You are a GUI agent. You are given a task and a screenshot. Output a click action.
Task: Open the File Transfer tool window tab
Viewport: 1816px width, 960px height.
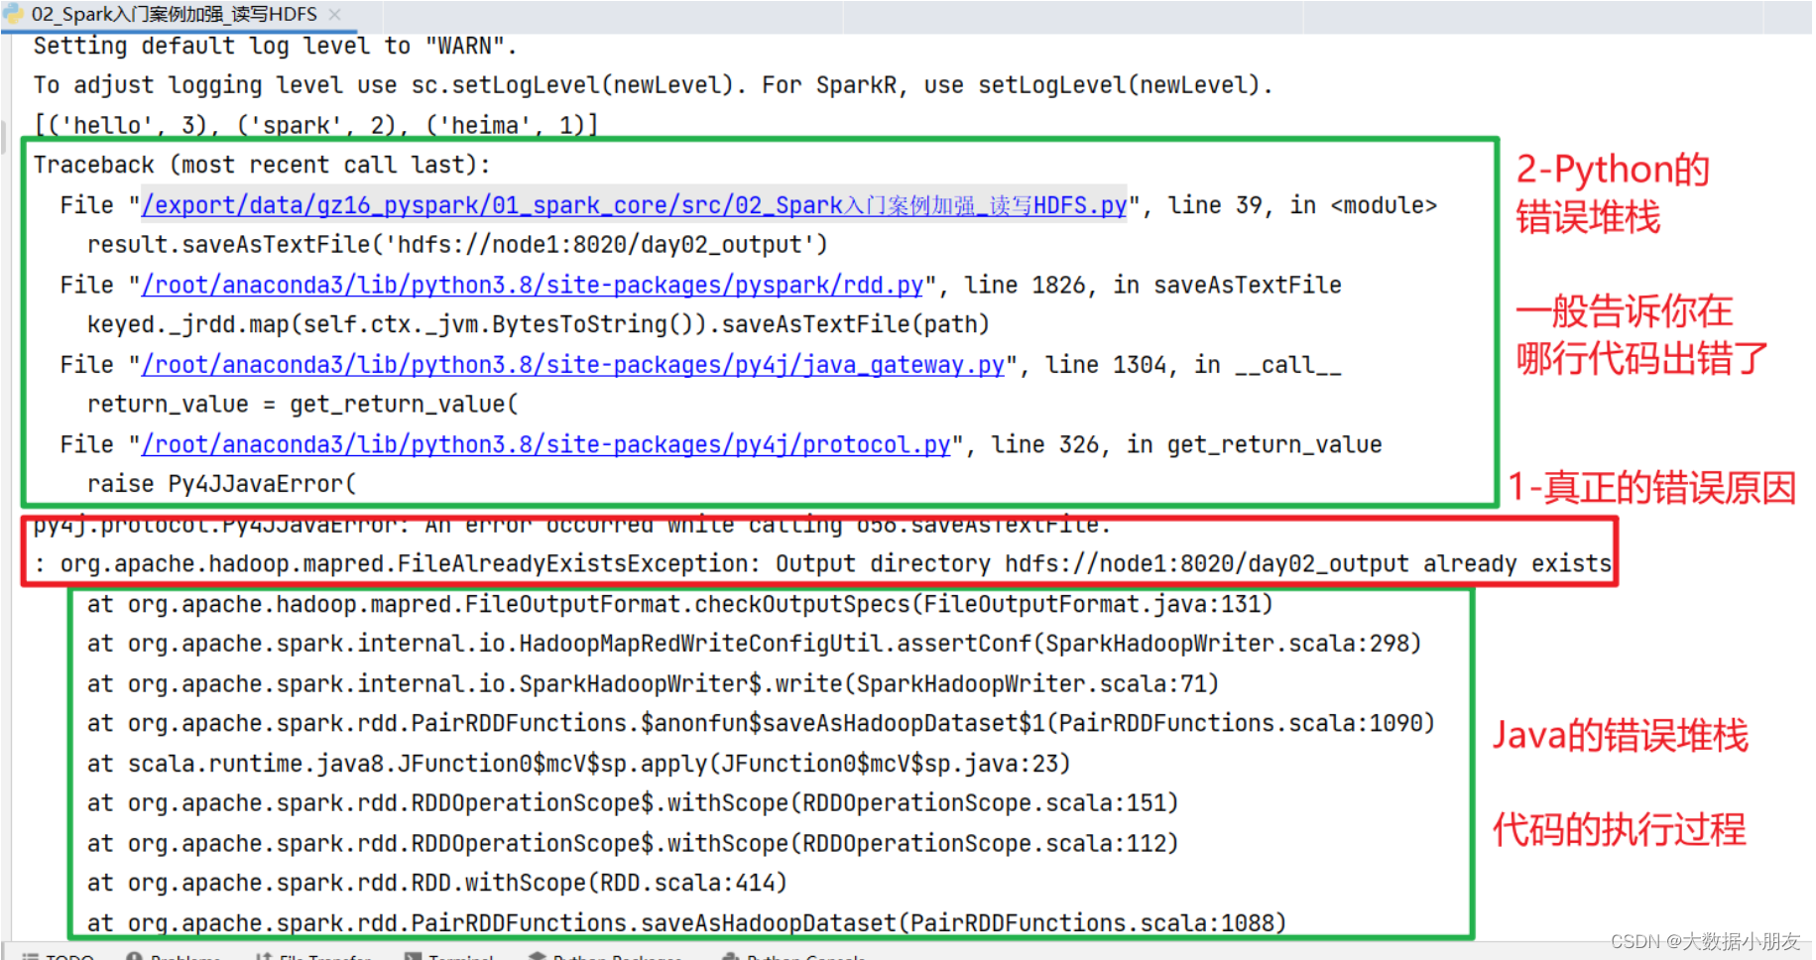[x=313, y=955]
